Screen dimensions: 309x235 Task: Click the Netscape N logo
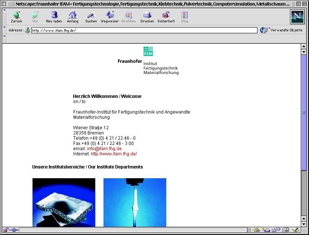[297, 17]
